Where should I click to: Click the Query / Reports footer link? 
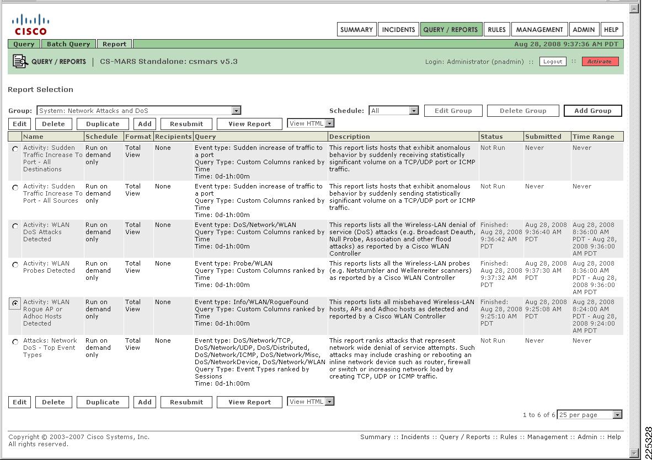(465, 437)
